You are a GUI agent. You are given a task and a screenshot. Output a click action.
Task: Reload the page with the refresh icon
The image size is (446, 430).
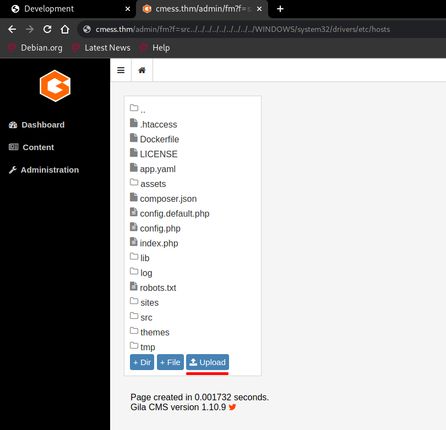pyautogui.click(x=47, y=29)
